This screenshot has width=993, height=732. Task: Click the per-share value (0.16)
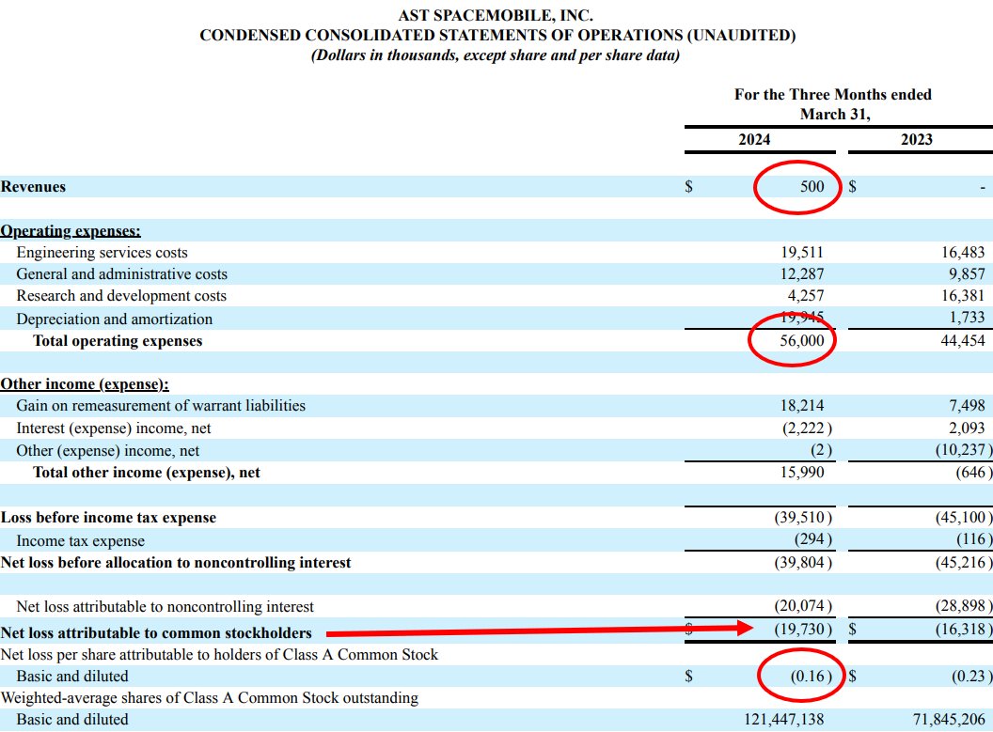(x=812, y=677)
